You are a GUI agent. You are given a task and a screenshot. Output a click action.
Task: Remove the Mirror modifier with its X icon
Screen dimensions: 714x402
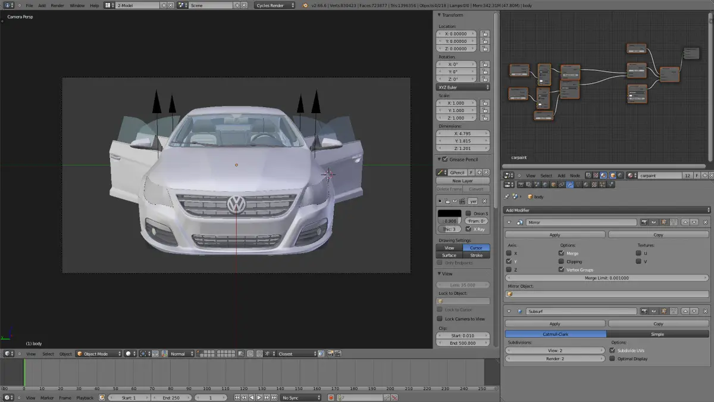pos(705,222)
